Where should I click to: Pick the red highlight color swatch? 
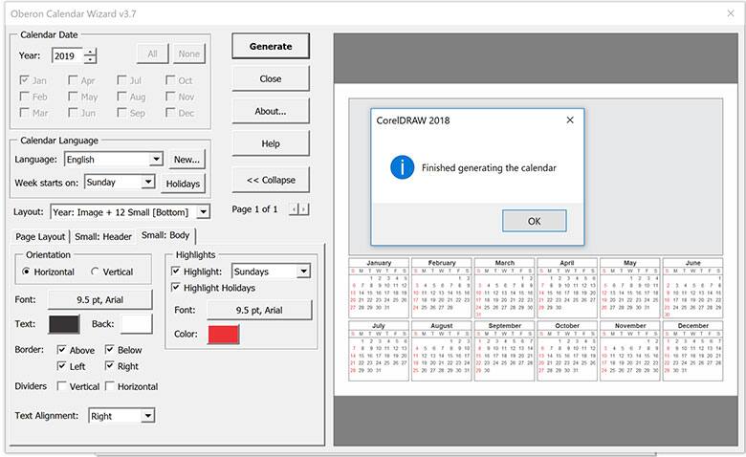pyautogui.click(x=223, y=334)
